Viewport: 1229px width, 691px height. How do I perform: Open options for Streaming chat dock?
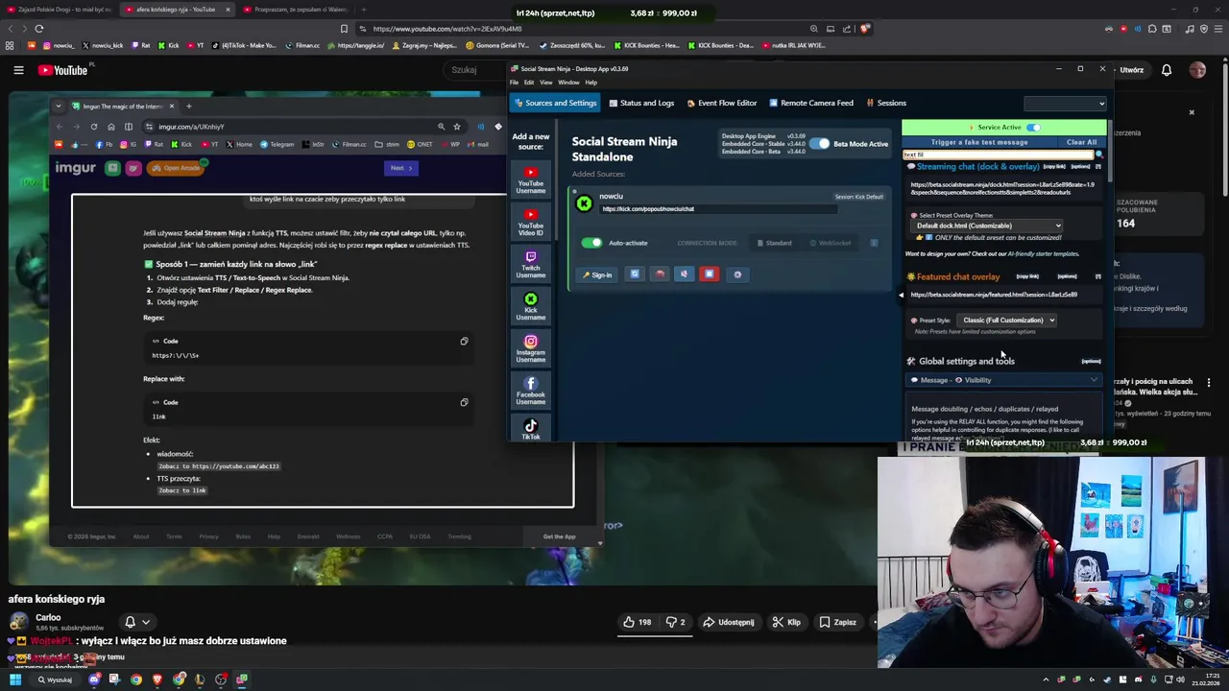click(x=1080, y=167)
